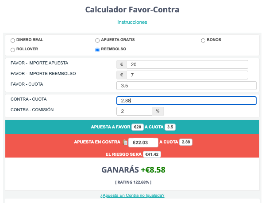
Task: Select the Rollover radio option
Action: pos(13,50)
